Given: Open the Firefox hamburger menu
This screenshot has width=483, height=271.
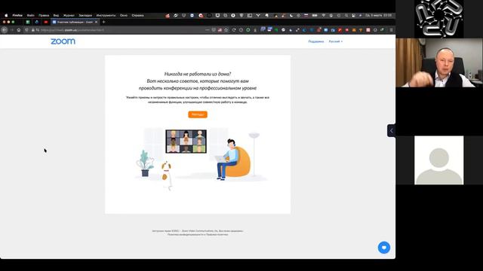Looking at the screenshot, I should 391,30.
